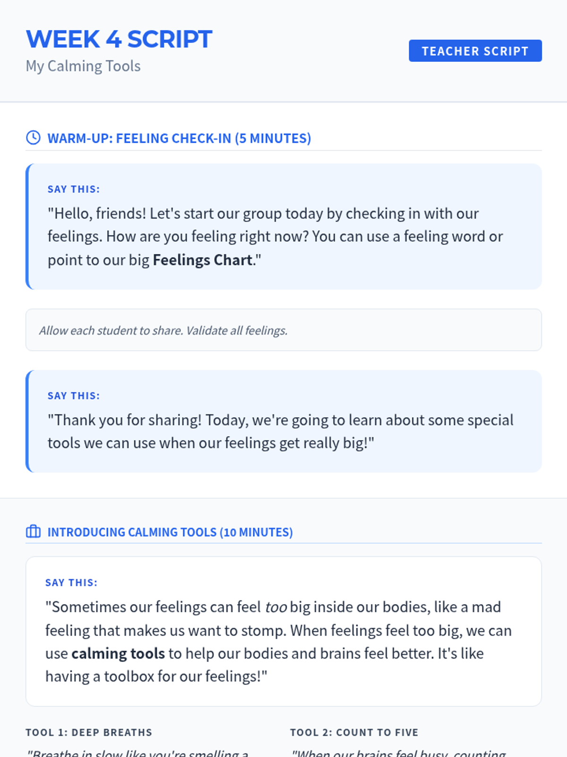This screenshot has width=567, height=757.
Task: Click the toolbox icon beside Introducing Calming Tools
Action: pyautogui.click(x=33, y=532)
